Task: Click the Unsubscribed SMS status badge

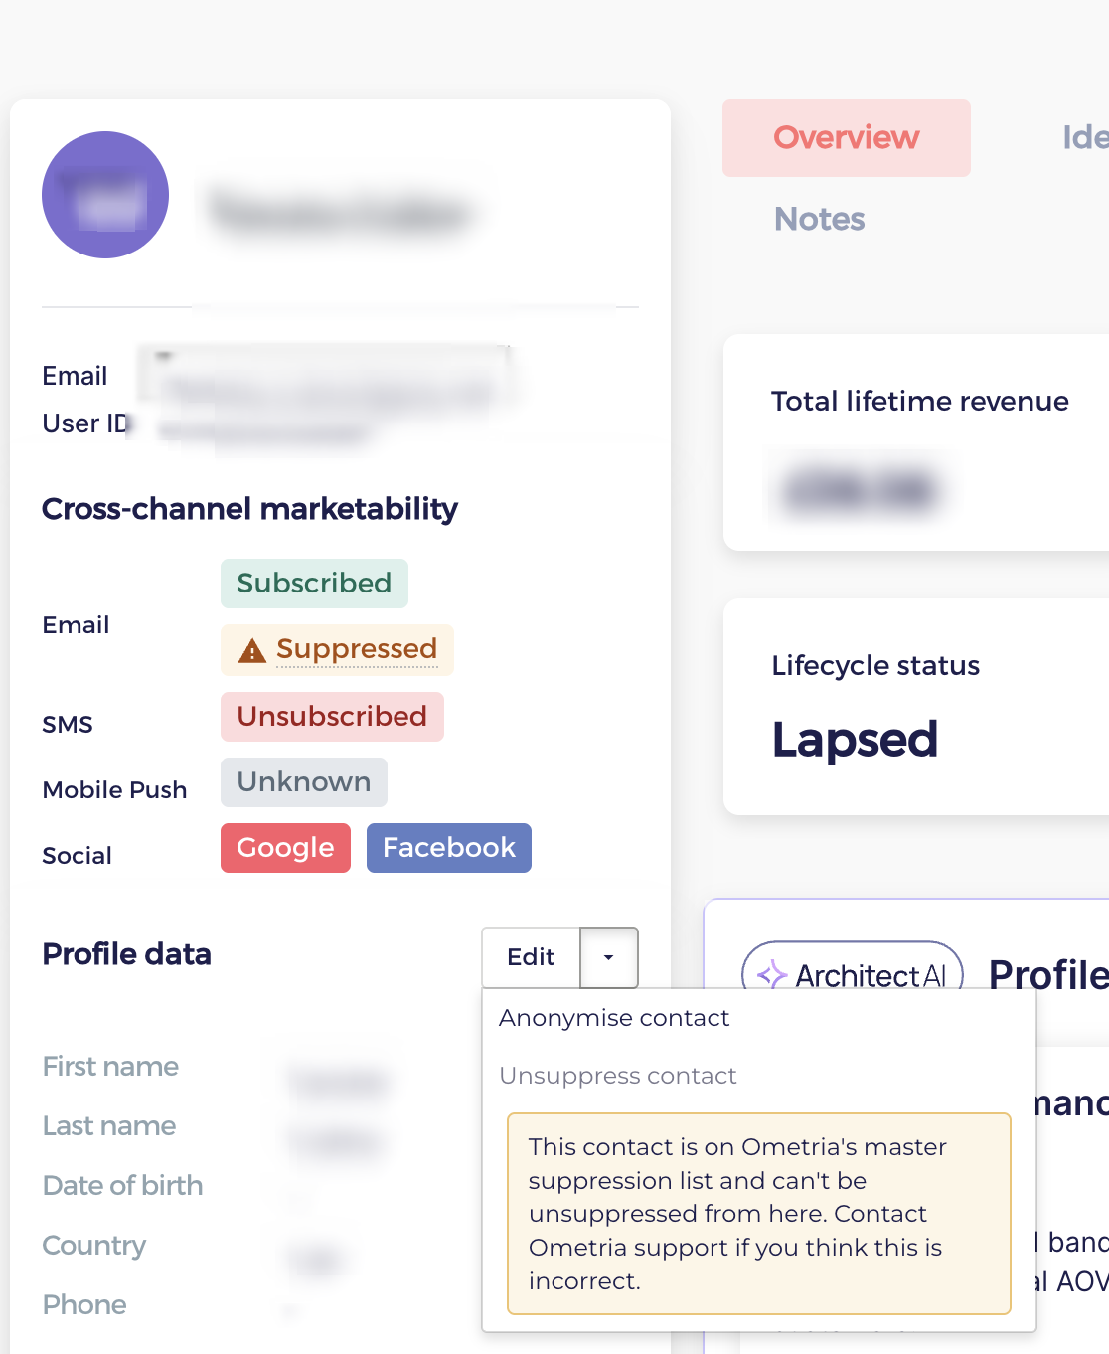Action: 332,717
